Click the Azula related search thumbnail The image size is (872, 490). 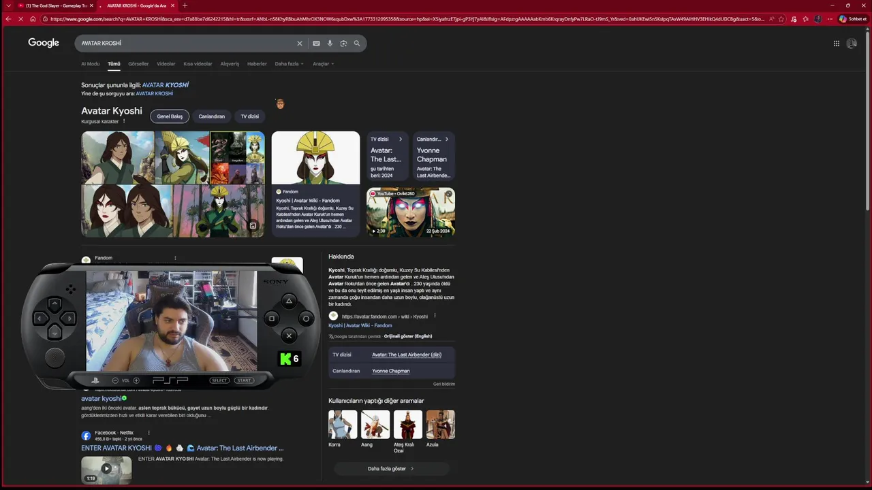441,424
